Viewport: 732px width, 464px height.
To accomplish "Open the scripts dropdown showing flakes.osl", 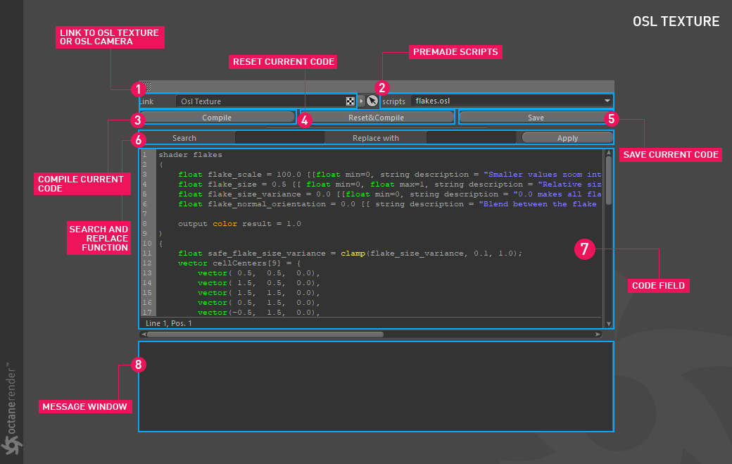I will 510,101.
